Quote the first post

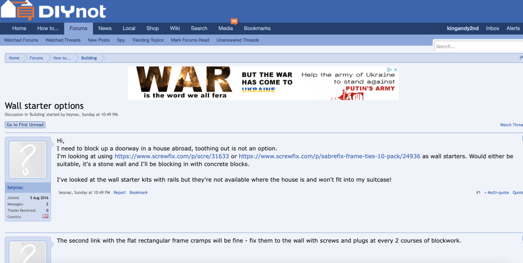click(518, 193)
